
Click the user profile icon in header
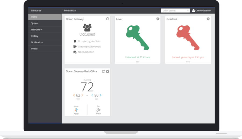pyautogui.click(x=193, y=10)
